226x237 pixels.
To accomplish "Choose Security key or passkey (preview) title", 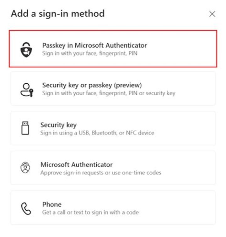I will [92, 85].
